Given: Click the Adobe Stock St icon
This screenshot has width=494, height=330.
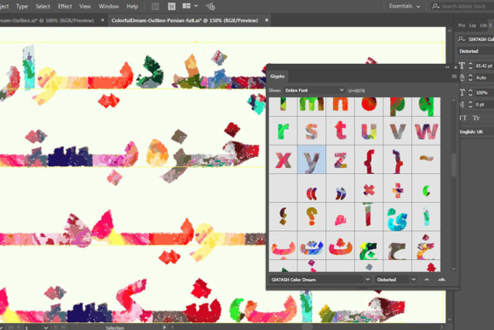Looking at the screenshot, I should tap(171, 6).
